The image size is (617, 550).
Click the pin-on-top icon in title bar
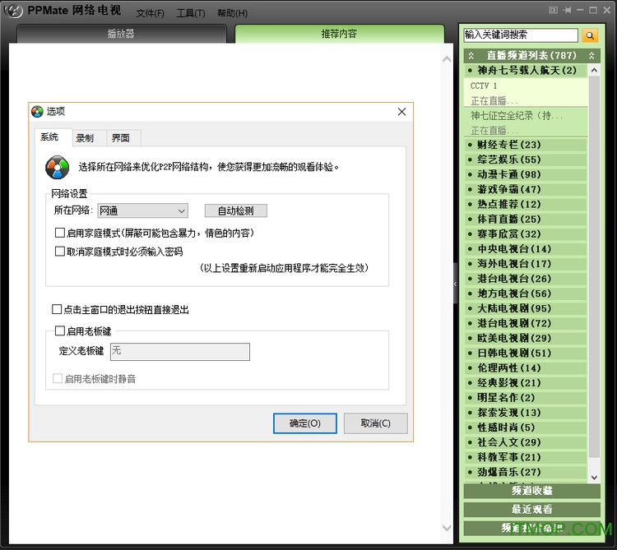click(567, 10)
